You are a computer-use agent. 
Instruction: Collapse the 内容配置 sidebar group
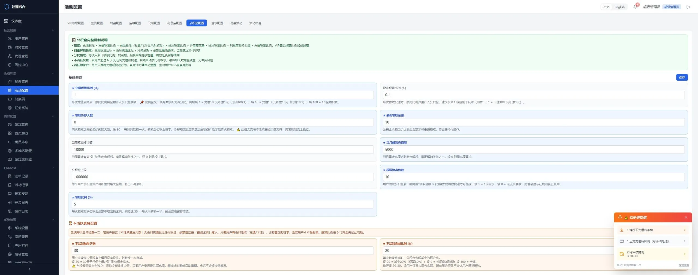(53, 116)
